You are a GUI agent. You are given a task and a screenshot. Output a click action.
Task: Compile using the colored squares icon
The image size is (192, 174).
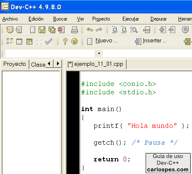(10, 42)
